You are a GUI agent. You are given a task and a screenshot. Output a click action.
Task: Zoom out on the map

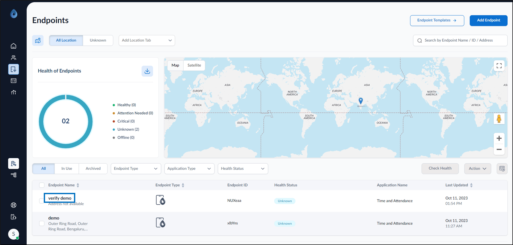(499, 149)
